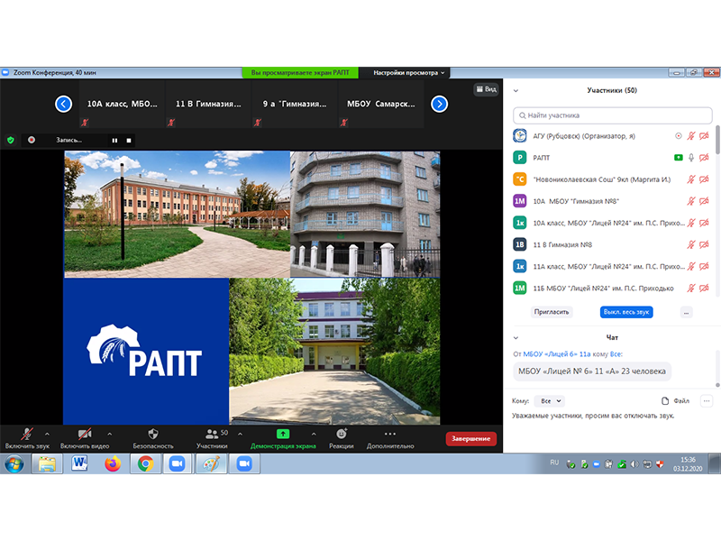Collapse the Чат panel chevron
The width and height of the screenshot is (721, 541).
[516, 337]
